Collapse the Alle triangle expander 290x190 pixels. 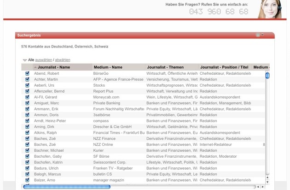coord(25,60)
